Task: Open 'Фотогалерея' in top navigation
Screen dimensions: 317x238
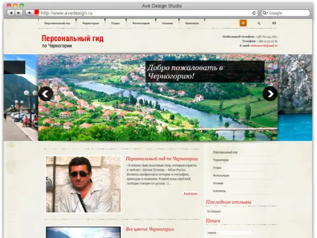Action: (141, 23)
